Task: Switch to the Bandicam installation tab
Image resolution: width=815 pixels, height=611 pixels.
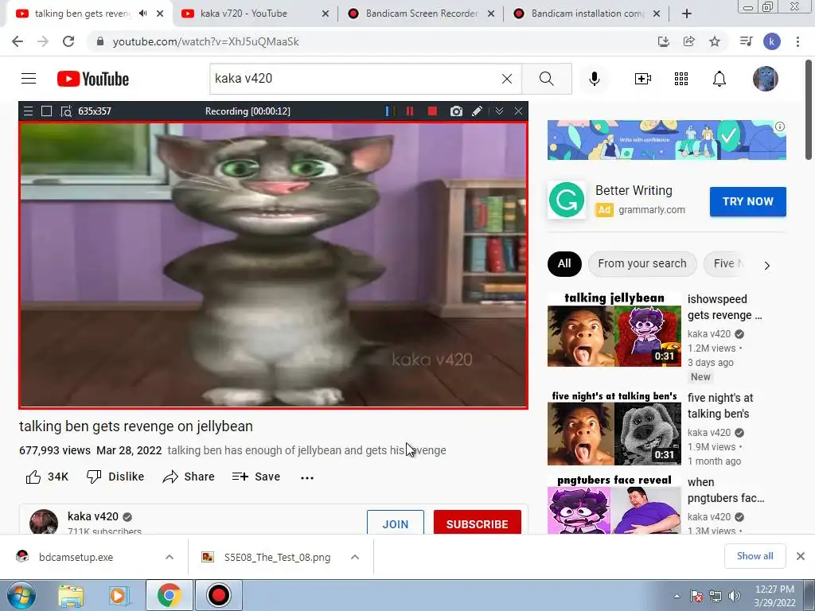Action: tap(586, 14)
